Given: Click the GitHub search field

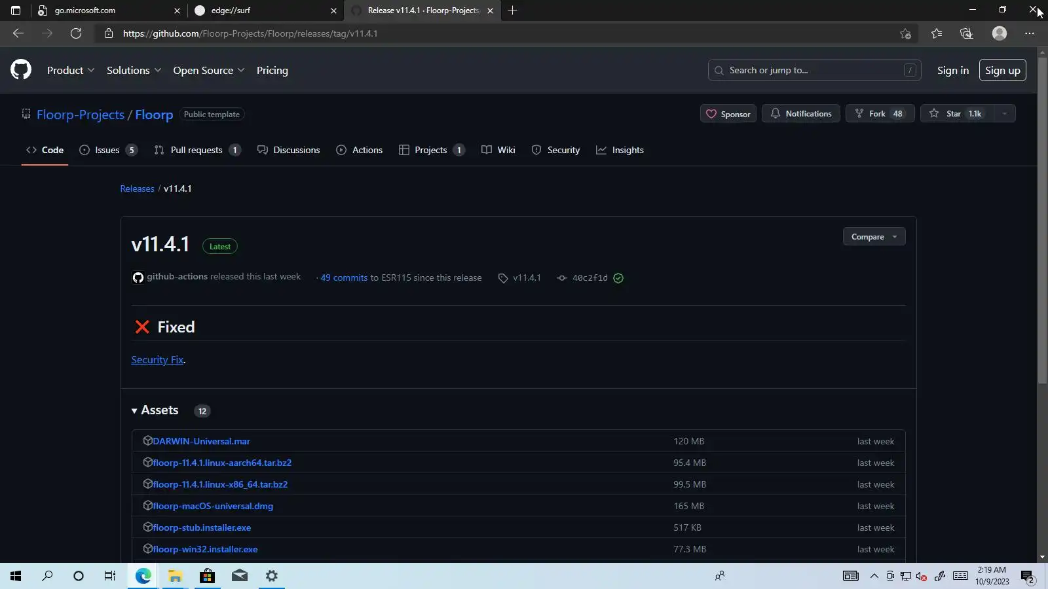Looking at the screenshot, I should [x=814, y=70].
